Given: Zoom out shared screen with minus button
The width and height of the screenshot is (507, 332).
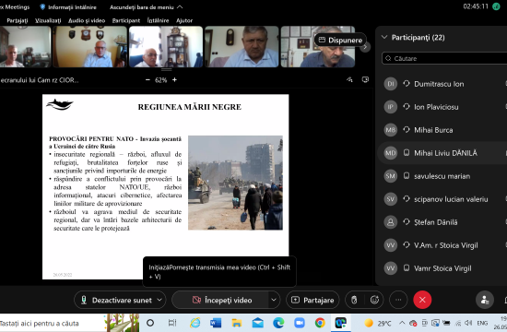Looking at the screenshot, I should (x=147, y=79).
